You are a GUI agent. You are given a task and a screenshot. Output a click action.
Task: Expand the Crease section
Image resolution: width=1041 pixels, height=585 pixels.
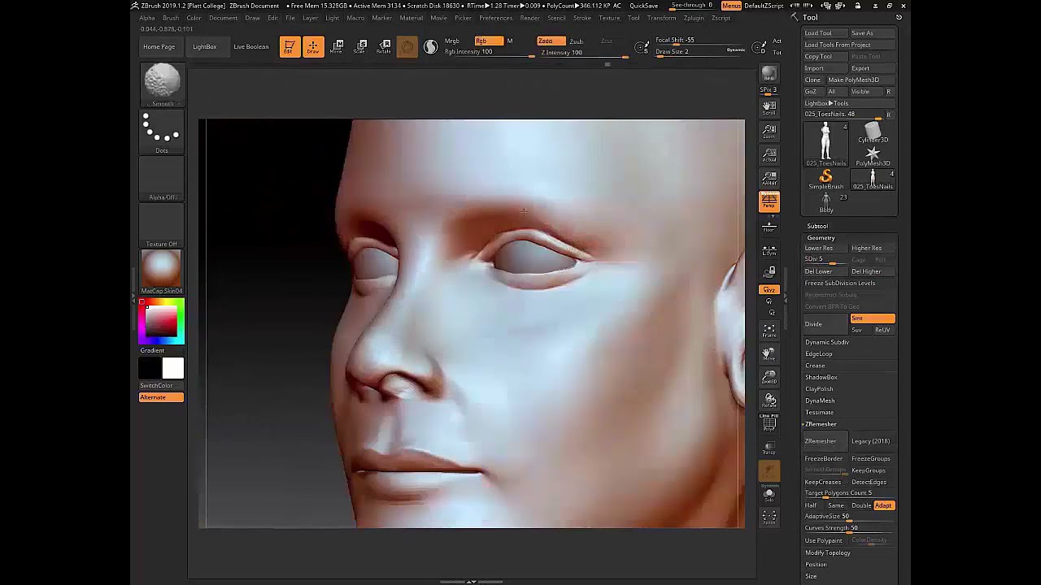[815, 366]
